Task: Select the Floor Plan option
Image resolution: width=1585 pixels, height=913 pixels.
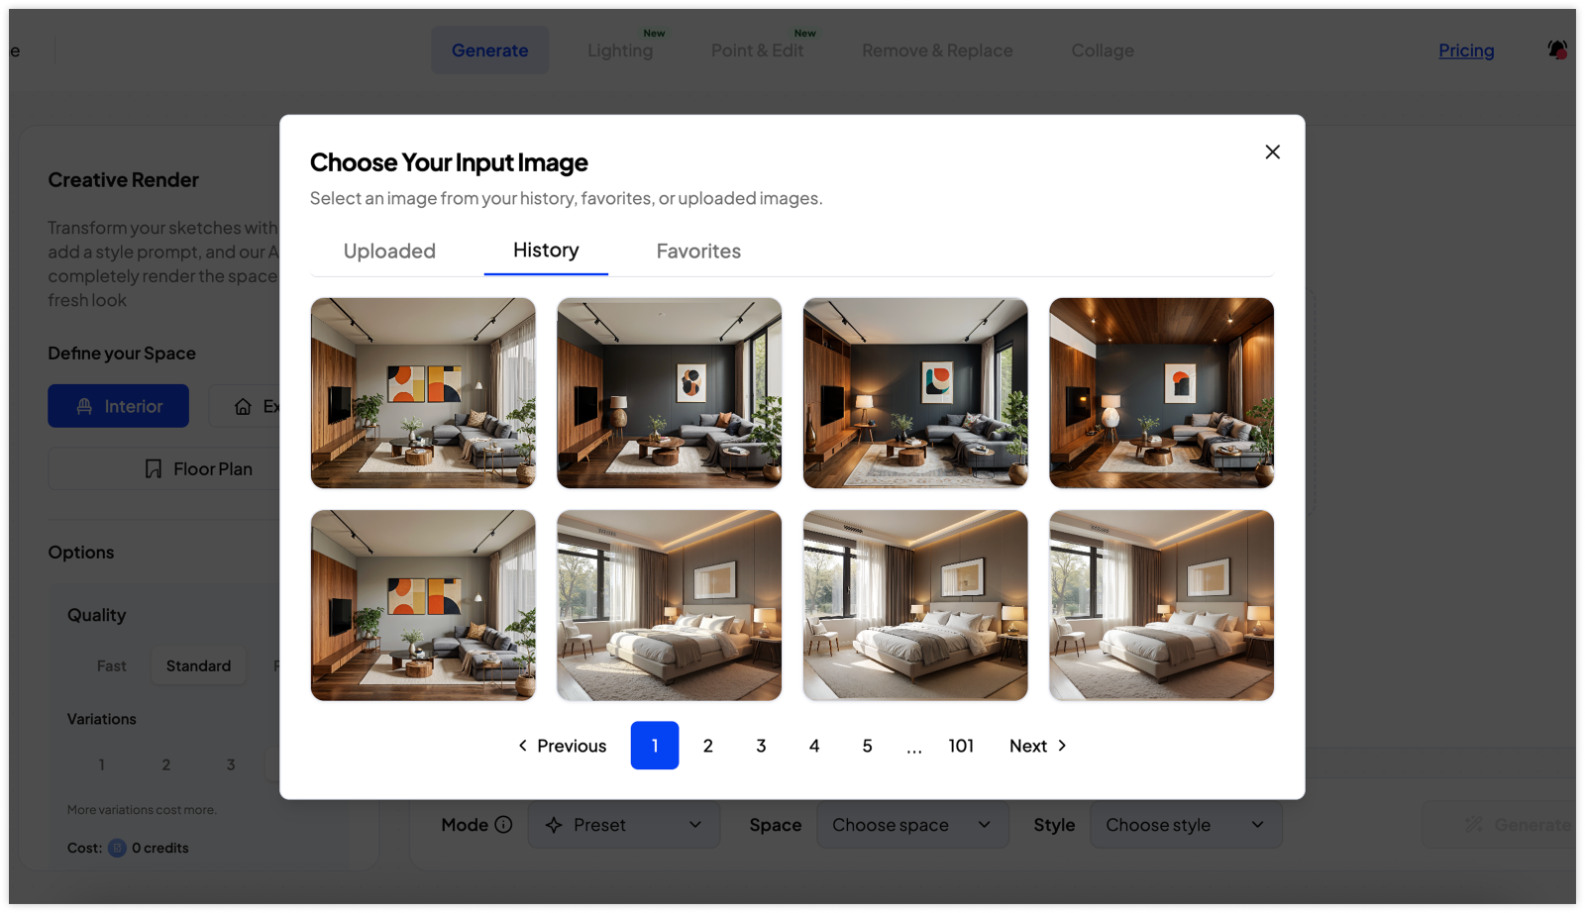Action: [x=198, y=469]
